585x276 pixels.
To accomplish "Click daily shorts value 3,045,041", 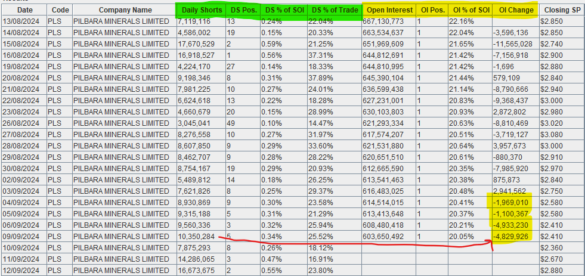I will 194,123.
